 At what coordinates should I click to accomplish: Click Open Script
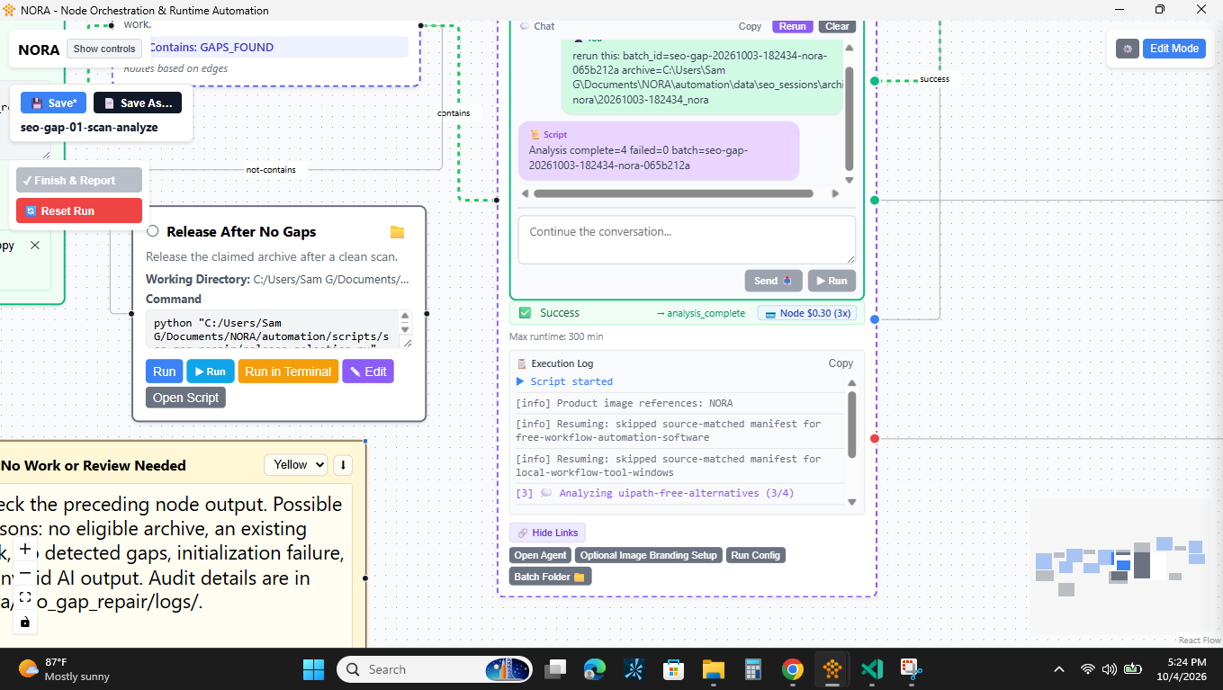[x=185, y=398]
